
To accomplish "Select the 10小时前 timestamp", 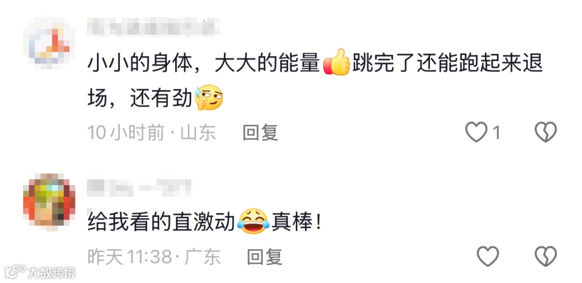I will [126, 132].
